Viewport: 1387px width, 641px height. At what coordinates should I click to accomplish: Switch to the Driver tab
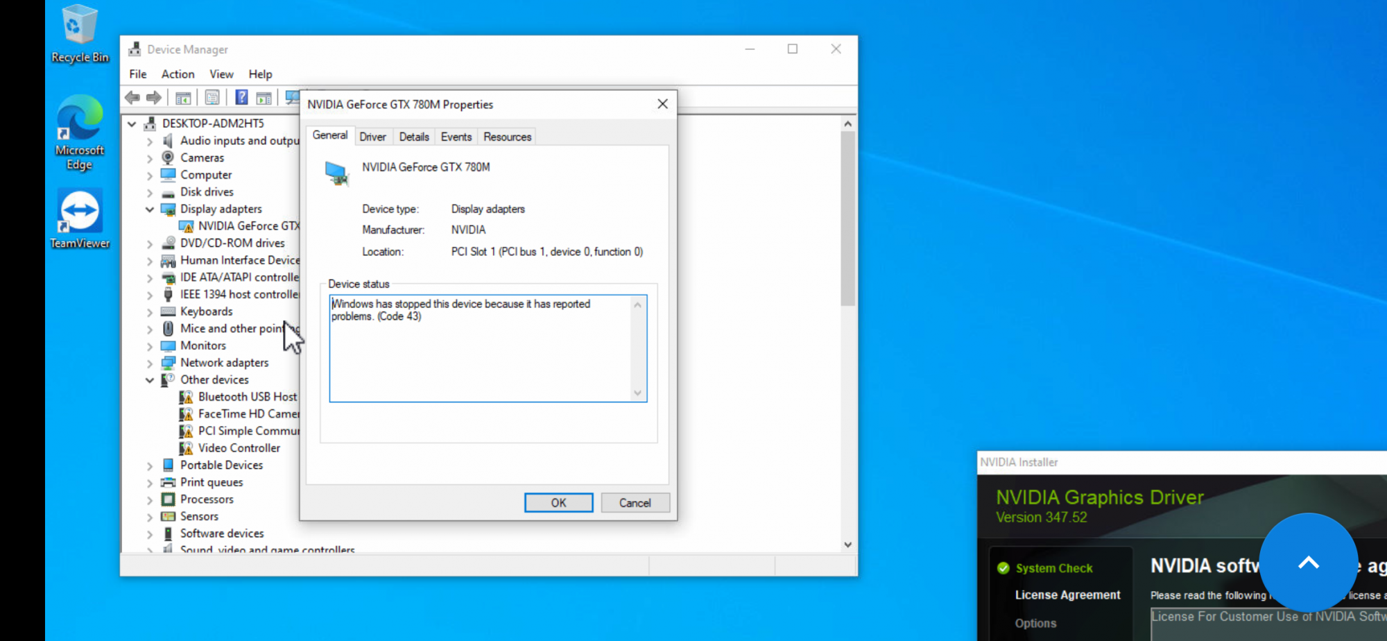point(373,137)
